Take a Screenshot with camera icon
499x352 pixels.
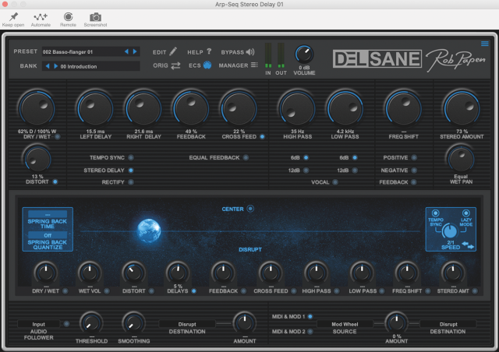click(x=95, y=17)
